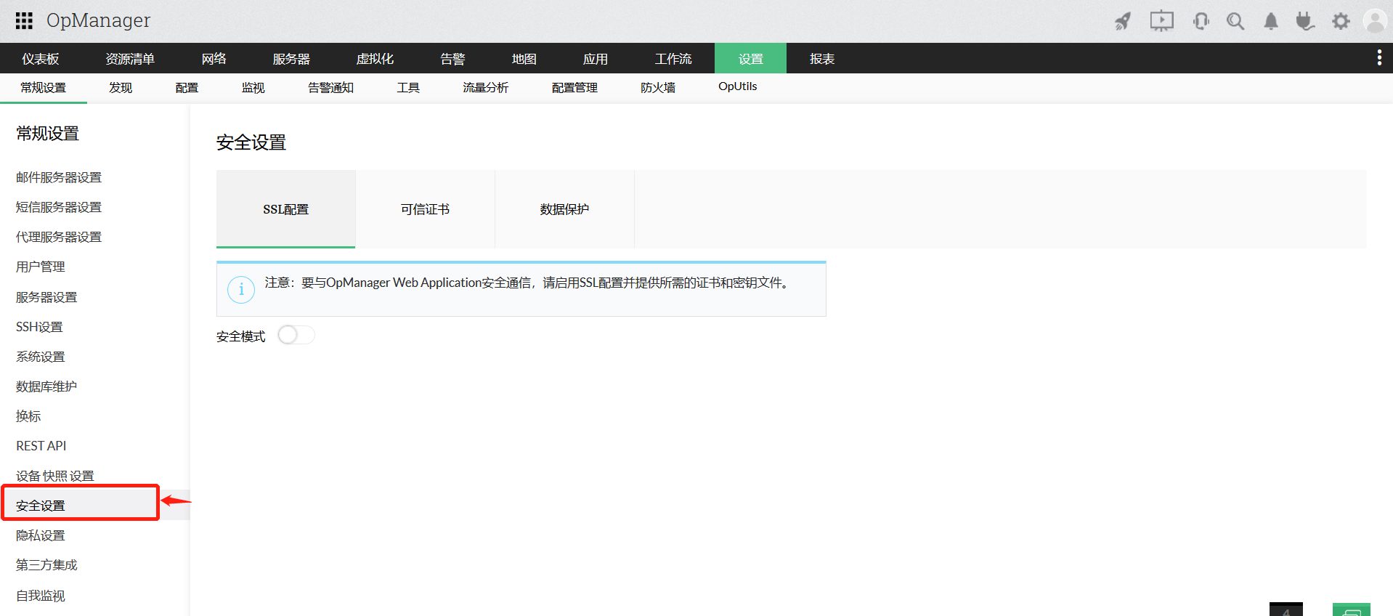Open the 告警 main menu
Image resolution: width=1393 pixels, height=616 pixels.
click(452, 59)
